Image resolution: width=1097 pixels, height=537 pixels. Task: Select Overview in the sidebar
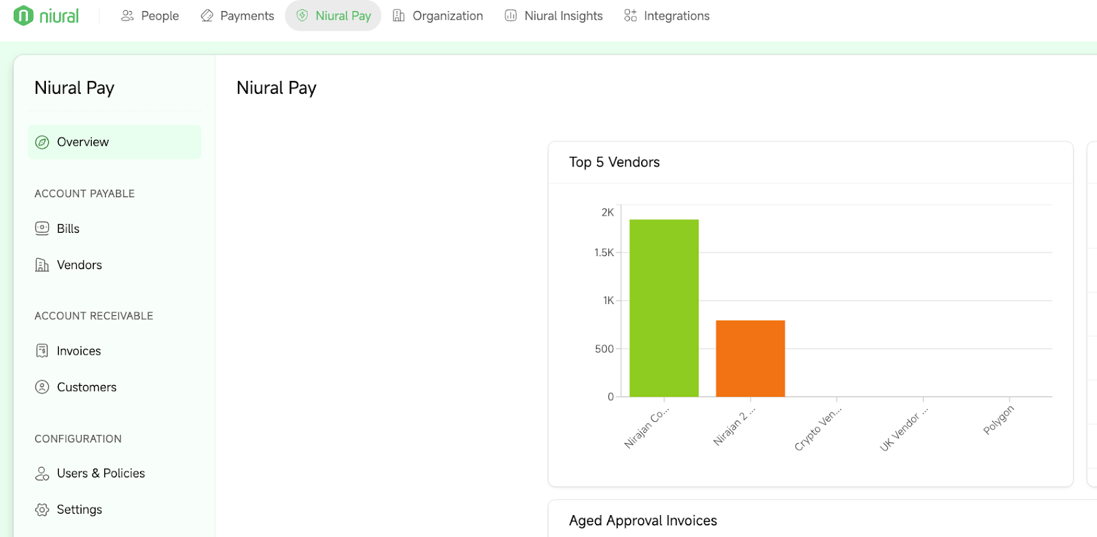[114, 142]
